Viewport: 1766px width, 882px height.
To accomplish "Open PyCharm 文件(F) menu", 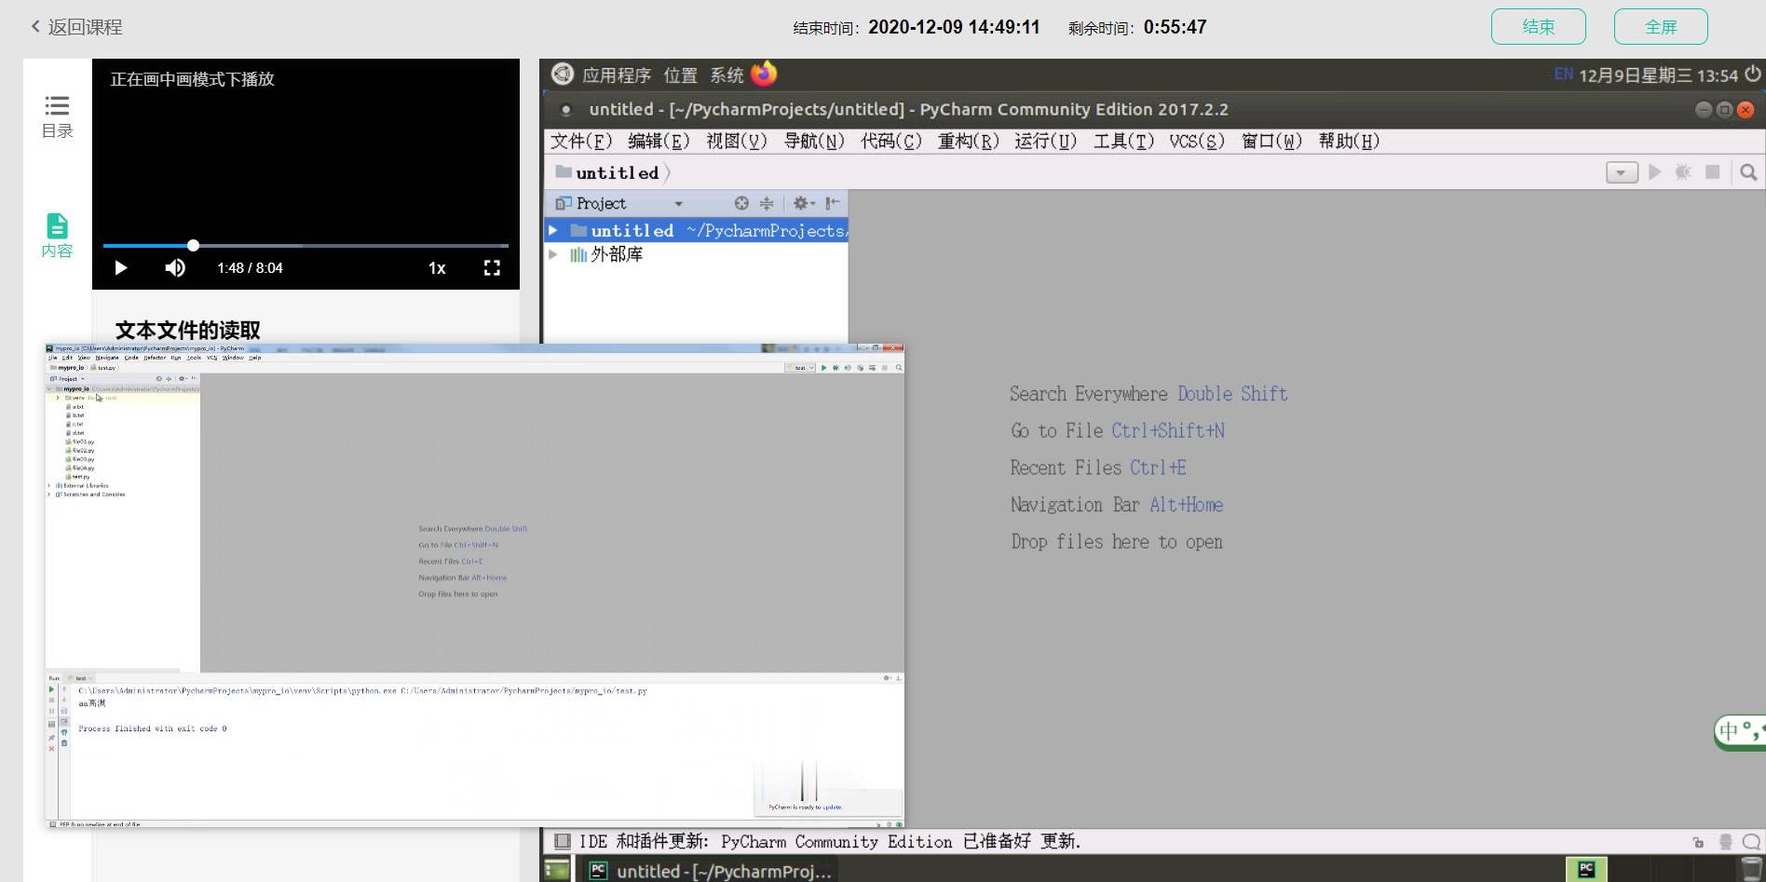I will pyautogui.click(x=581, y=141).
